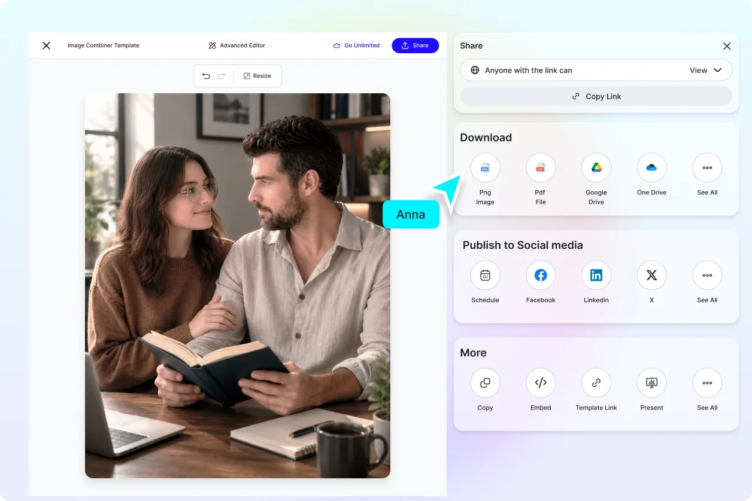This screenshot has height=501, width=752.
Task: Click the globe icon in link access field
Action: pyautogui.click(x=475, y=70)
